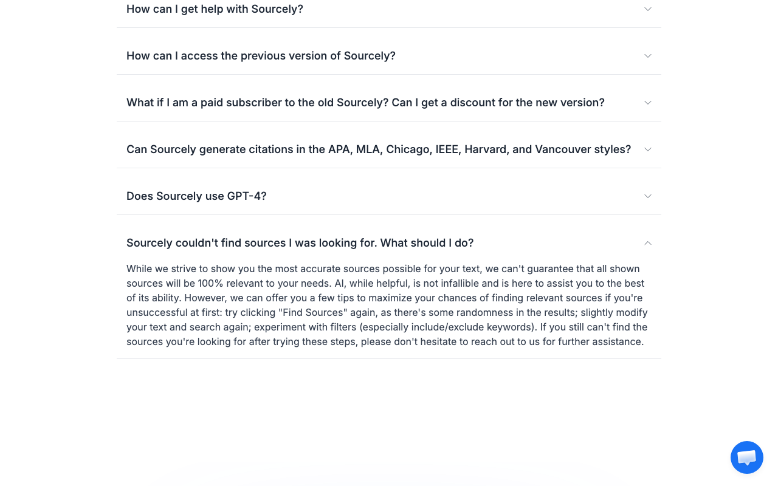Screen dimensions: 778x486
Task: Expand "How can I access the previous version of Sourcely?"
Action: pos(389,56)
